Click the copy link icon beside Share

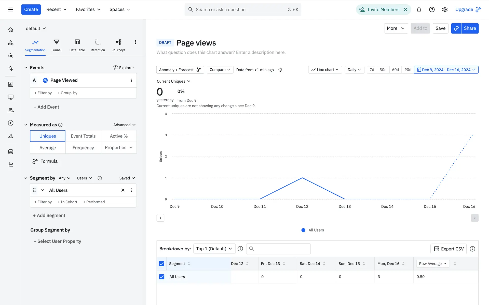(456, 28)
